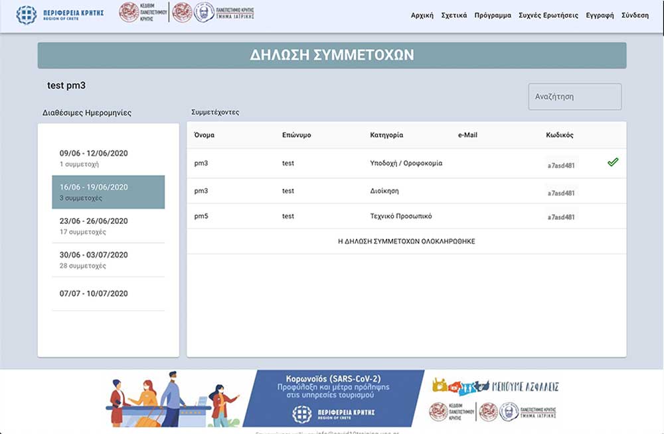The height and width of the screenshot is (434, 664).
Task: Click the 28 συμμετοχές count label
Action: pyautogui.click(x=82, y=266)
